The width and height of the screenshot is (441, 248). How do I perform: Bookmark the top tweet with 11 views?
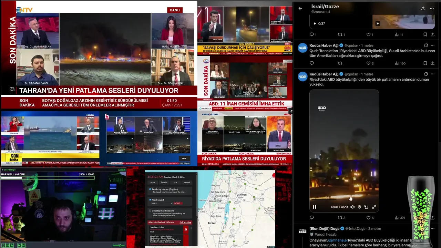tap(425, 34)
